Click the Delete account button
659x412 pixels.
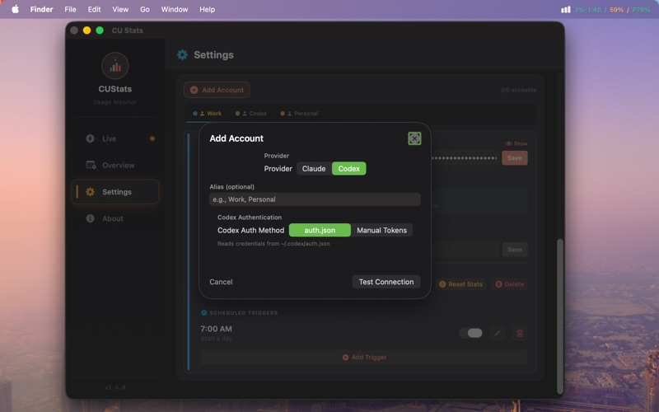tap(510, 284)
